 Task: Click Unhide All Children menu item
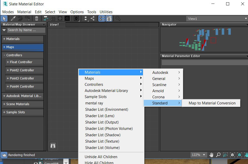tap(111, 157)
